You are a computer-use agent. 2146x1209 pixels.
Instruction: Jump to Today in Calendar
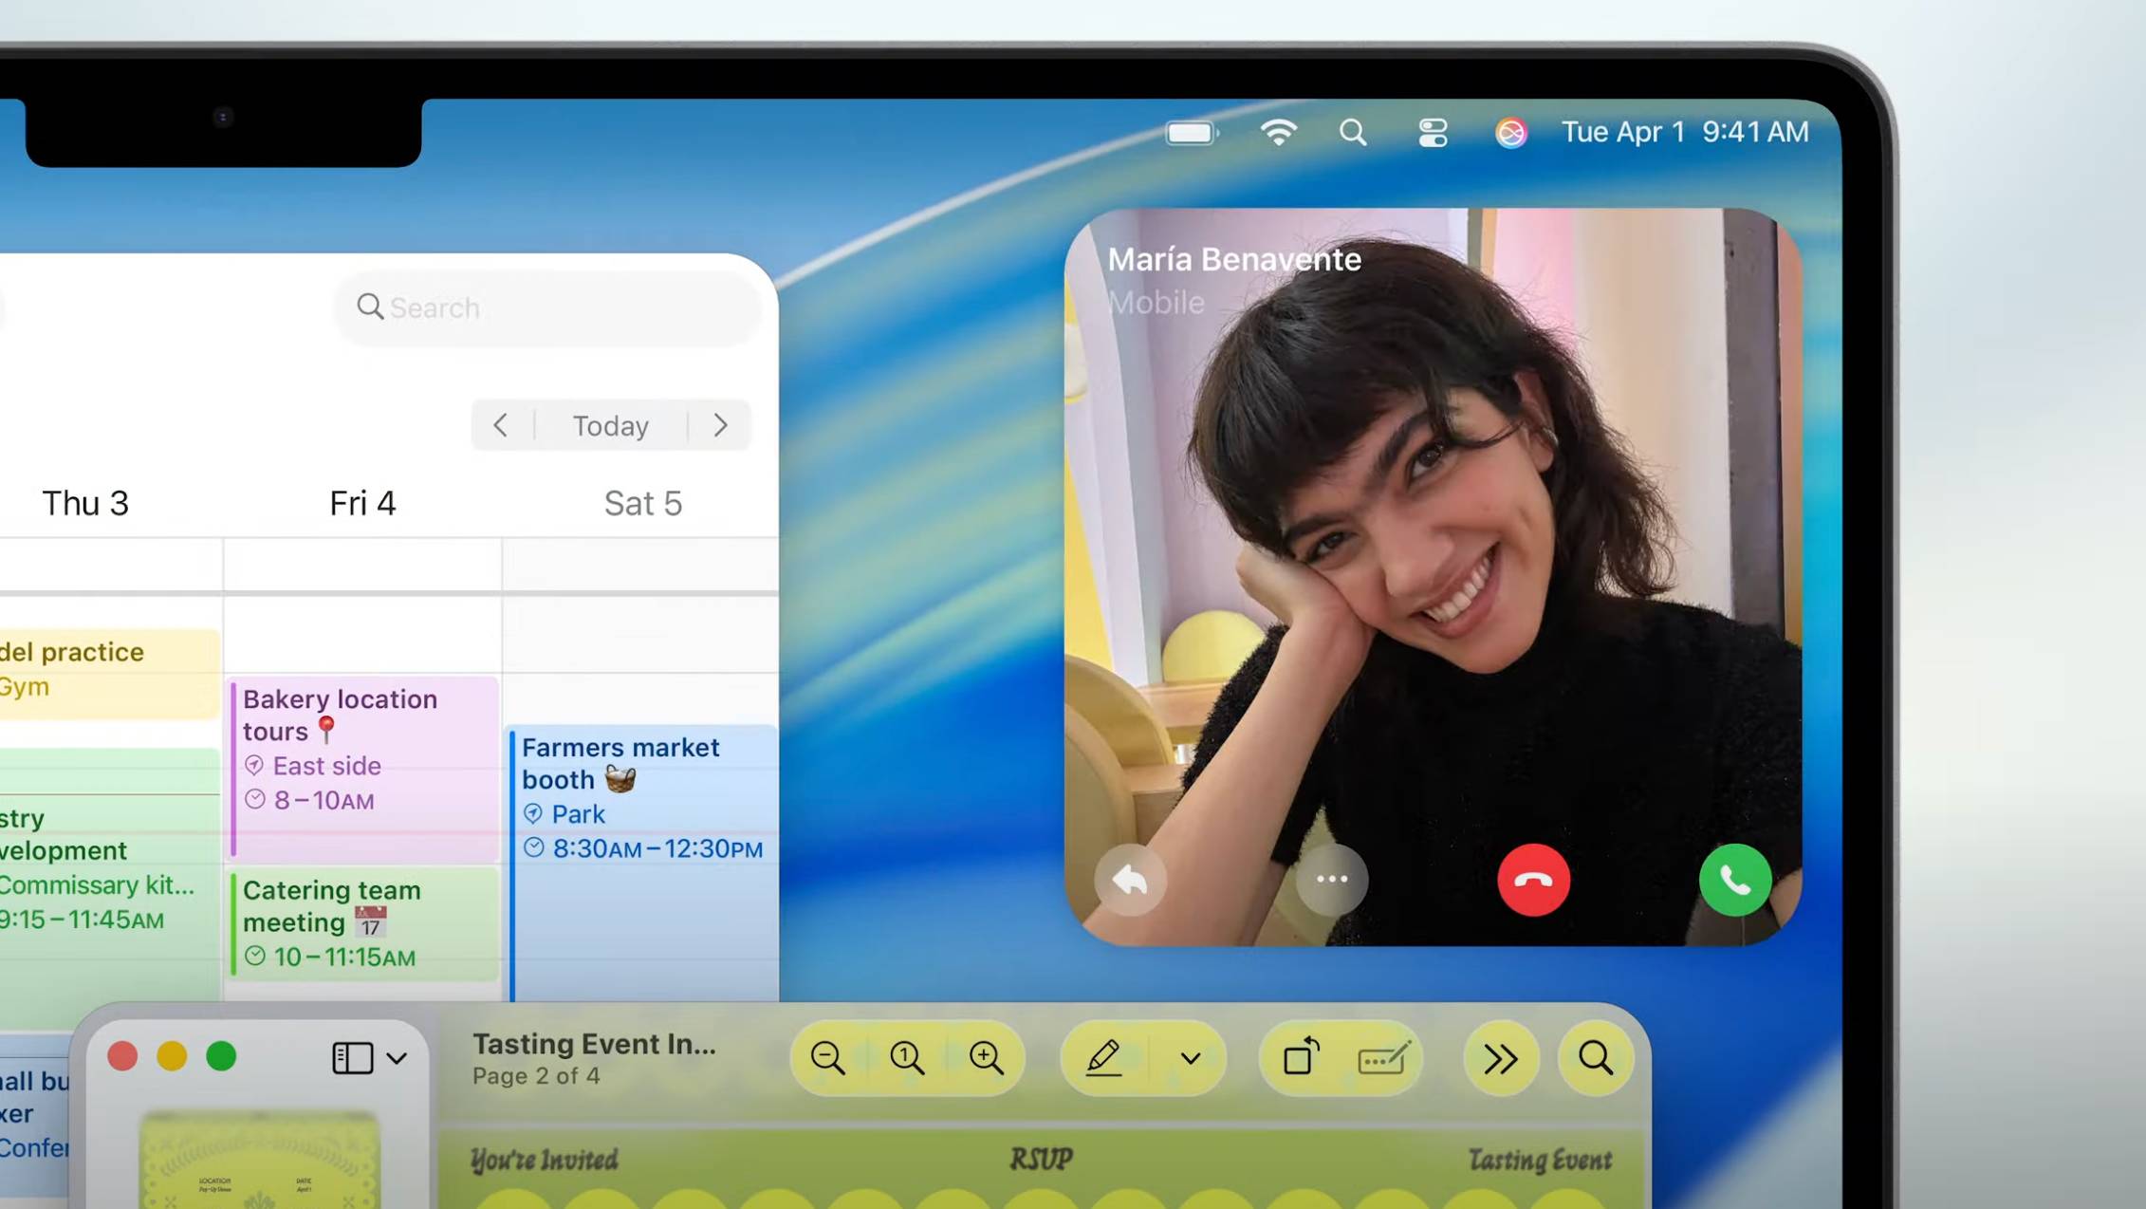pyautogui.click(x=610, y=425)
